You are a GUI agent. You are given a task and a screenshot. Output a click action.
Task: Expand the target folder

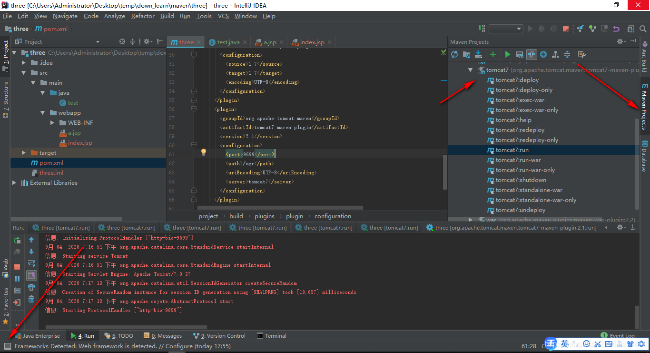23,153
